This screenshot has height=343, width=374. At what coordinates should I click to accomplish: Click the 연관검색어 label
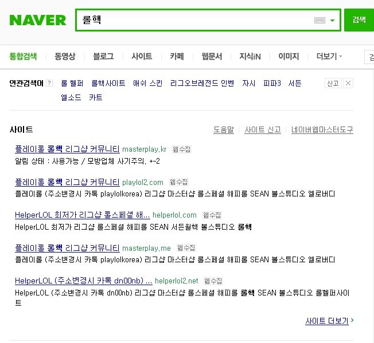pos(26,83)
